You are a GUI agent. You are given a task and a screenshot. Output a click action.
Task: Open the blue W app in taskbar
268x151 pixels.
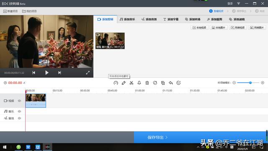click(x=28, y=147)
